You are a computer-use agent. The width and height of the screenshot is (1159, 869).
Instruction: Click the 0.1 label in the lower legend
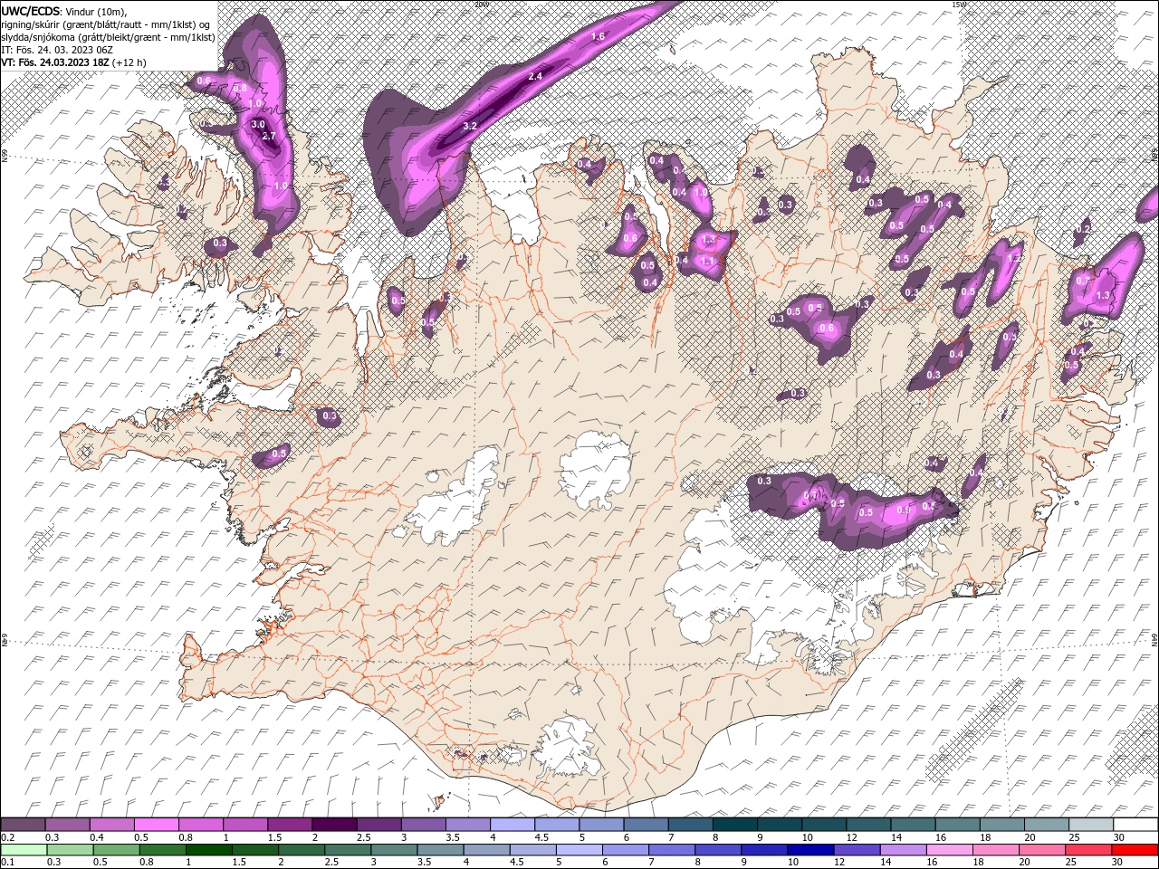[x=7, y=862]
